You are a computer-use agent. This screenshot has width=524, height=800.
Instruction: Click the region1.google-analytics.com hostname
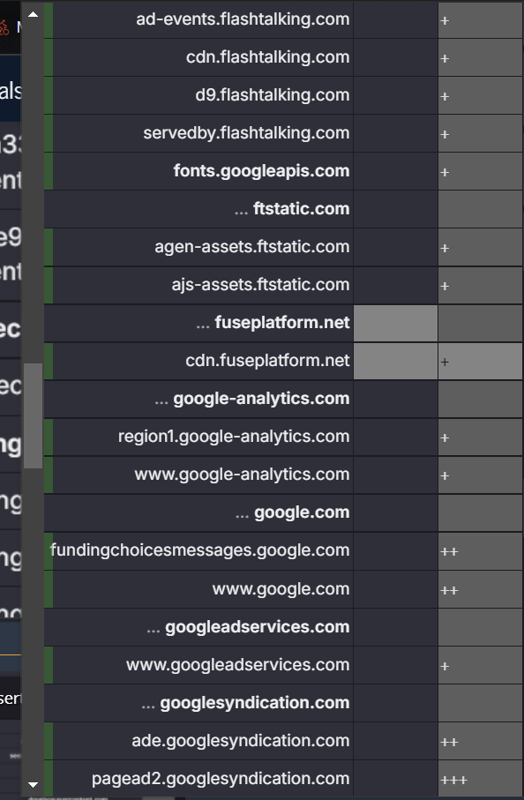(x=234, y=437)
